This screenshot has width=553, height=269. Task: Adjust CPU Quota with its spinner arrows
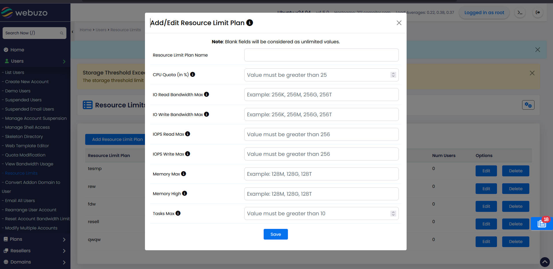click(x=393, y=75)
